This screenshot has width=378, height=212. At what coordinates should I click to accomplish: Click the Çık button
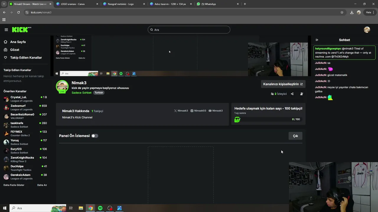(295, 136)
